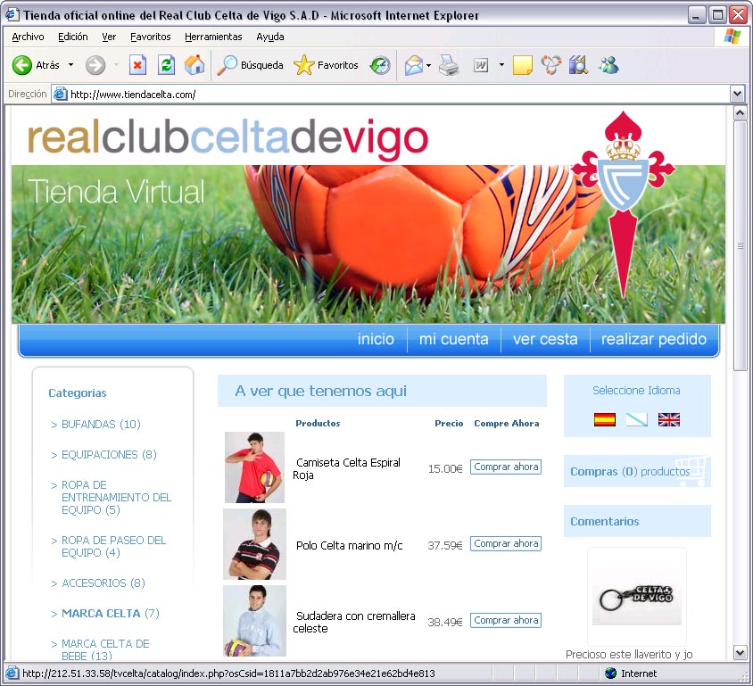Go to inicio in the navigation bar
Image resolution: width=753 pixels, height=686 pixels.
pyautogui.click(x=376, y=339)
